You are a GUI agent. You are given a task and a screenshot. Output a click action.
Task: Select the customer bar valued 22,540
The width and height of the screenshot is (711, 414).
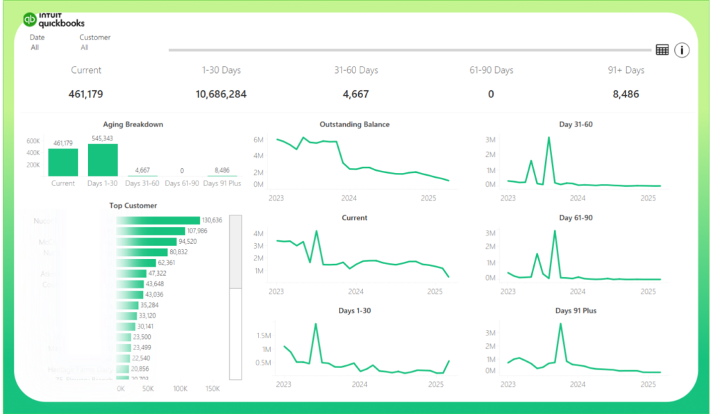123,358
